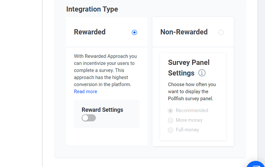Select the Non-Rewarded integration radio button
The height and width of the screenshot is (167, 265).
click(x=221, y=33)
